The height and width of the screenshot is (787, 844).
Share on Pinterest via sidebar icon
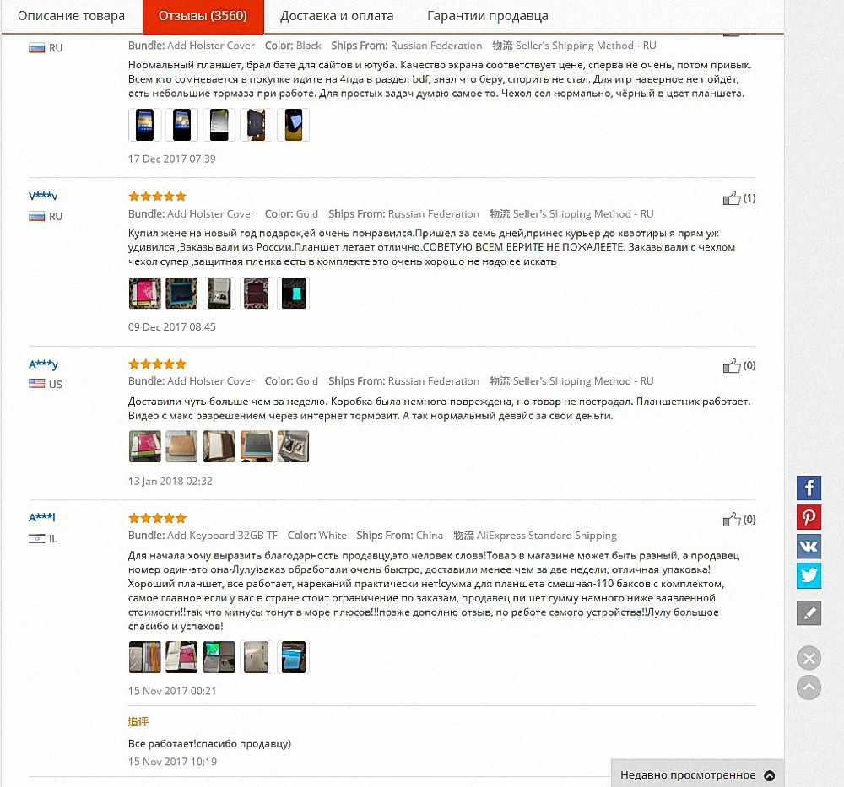(x=809, y=517)
